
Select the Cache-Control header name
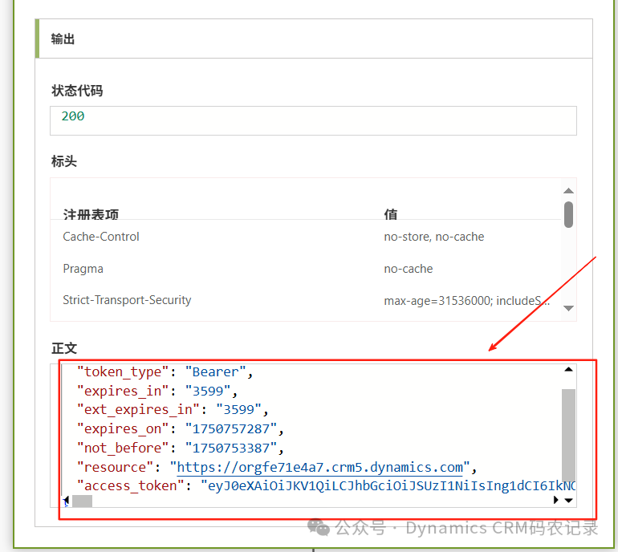[x=101, y=237]
